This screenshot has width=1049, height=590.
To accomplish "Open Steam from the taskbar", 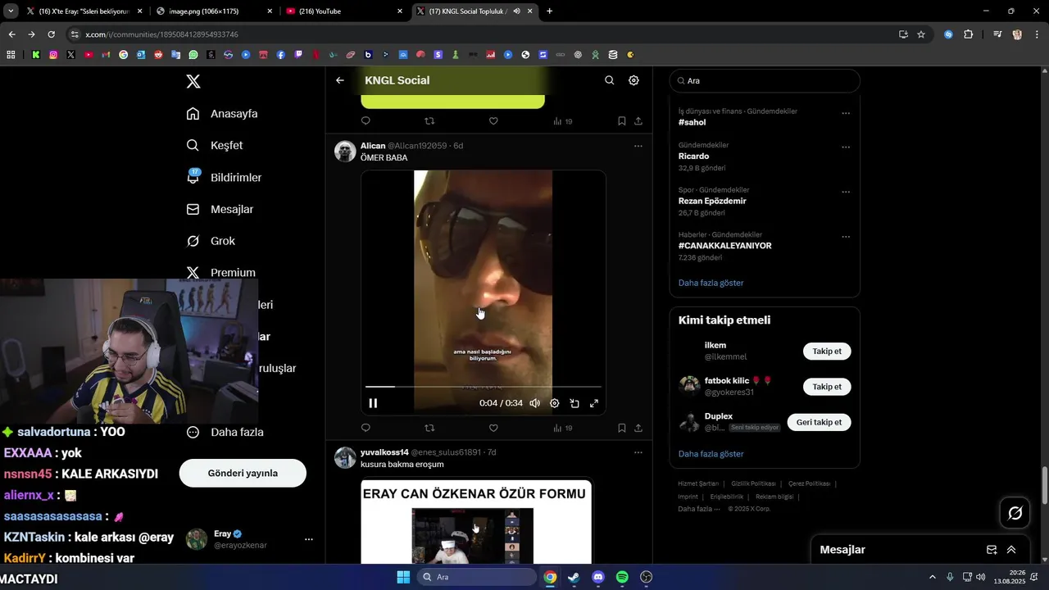I will (574, 577).
